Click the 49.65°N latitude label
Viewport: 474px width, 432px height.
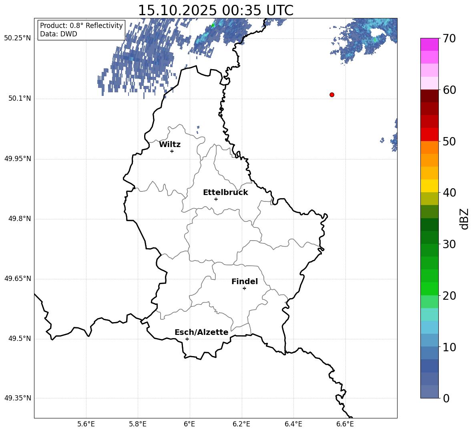click(x=18, y=279)
